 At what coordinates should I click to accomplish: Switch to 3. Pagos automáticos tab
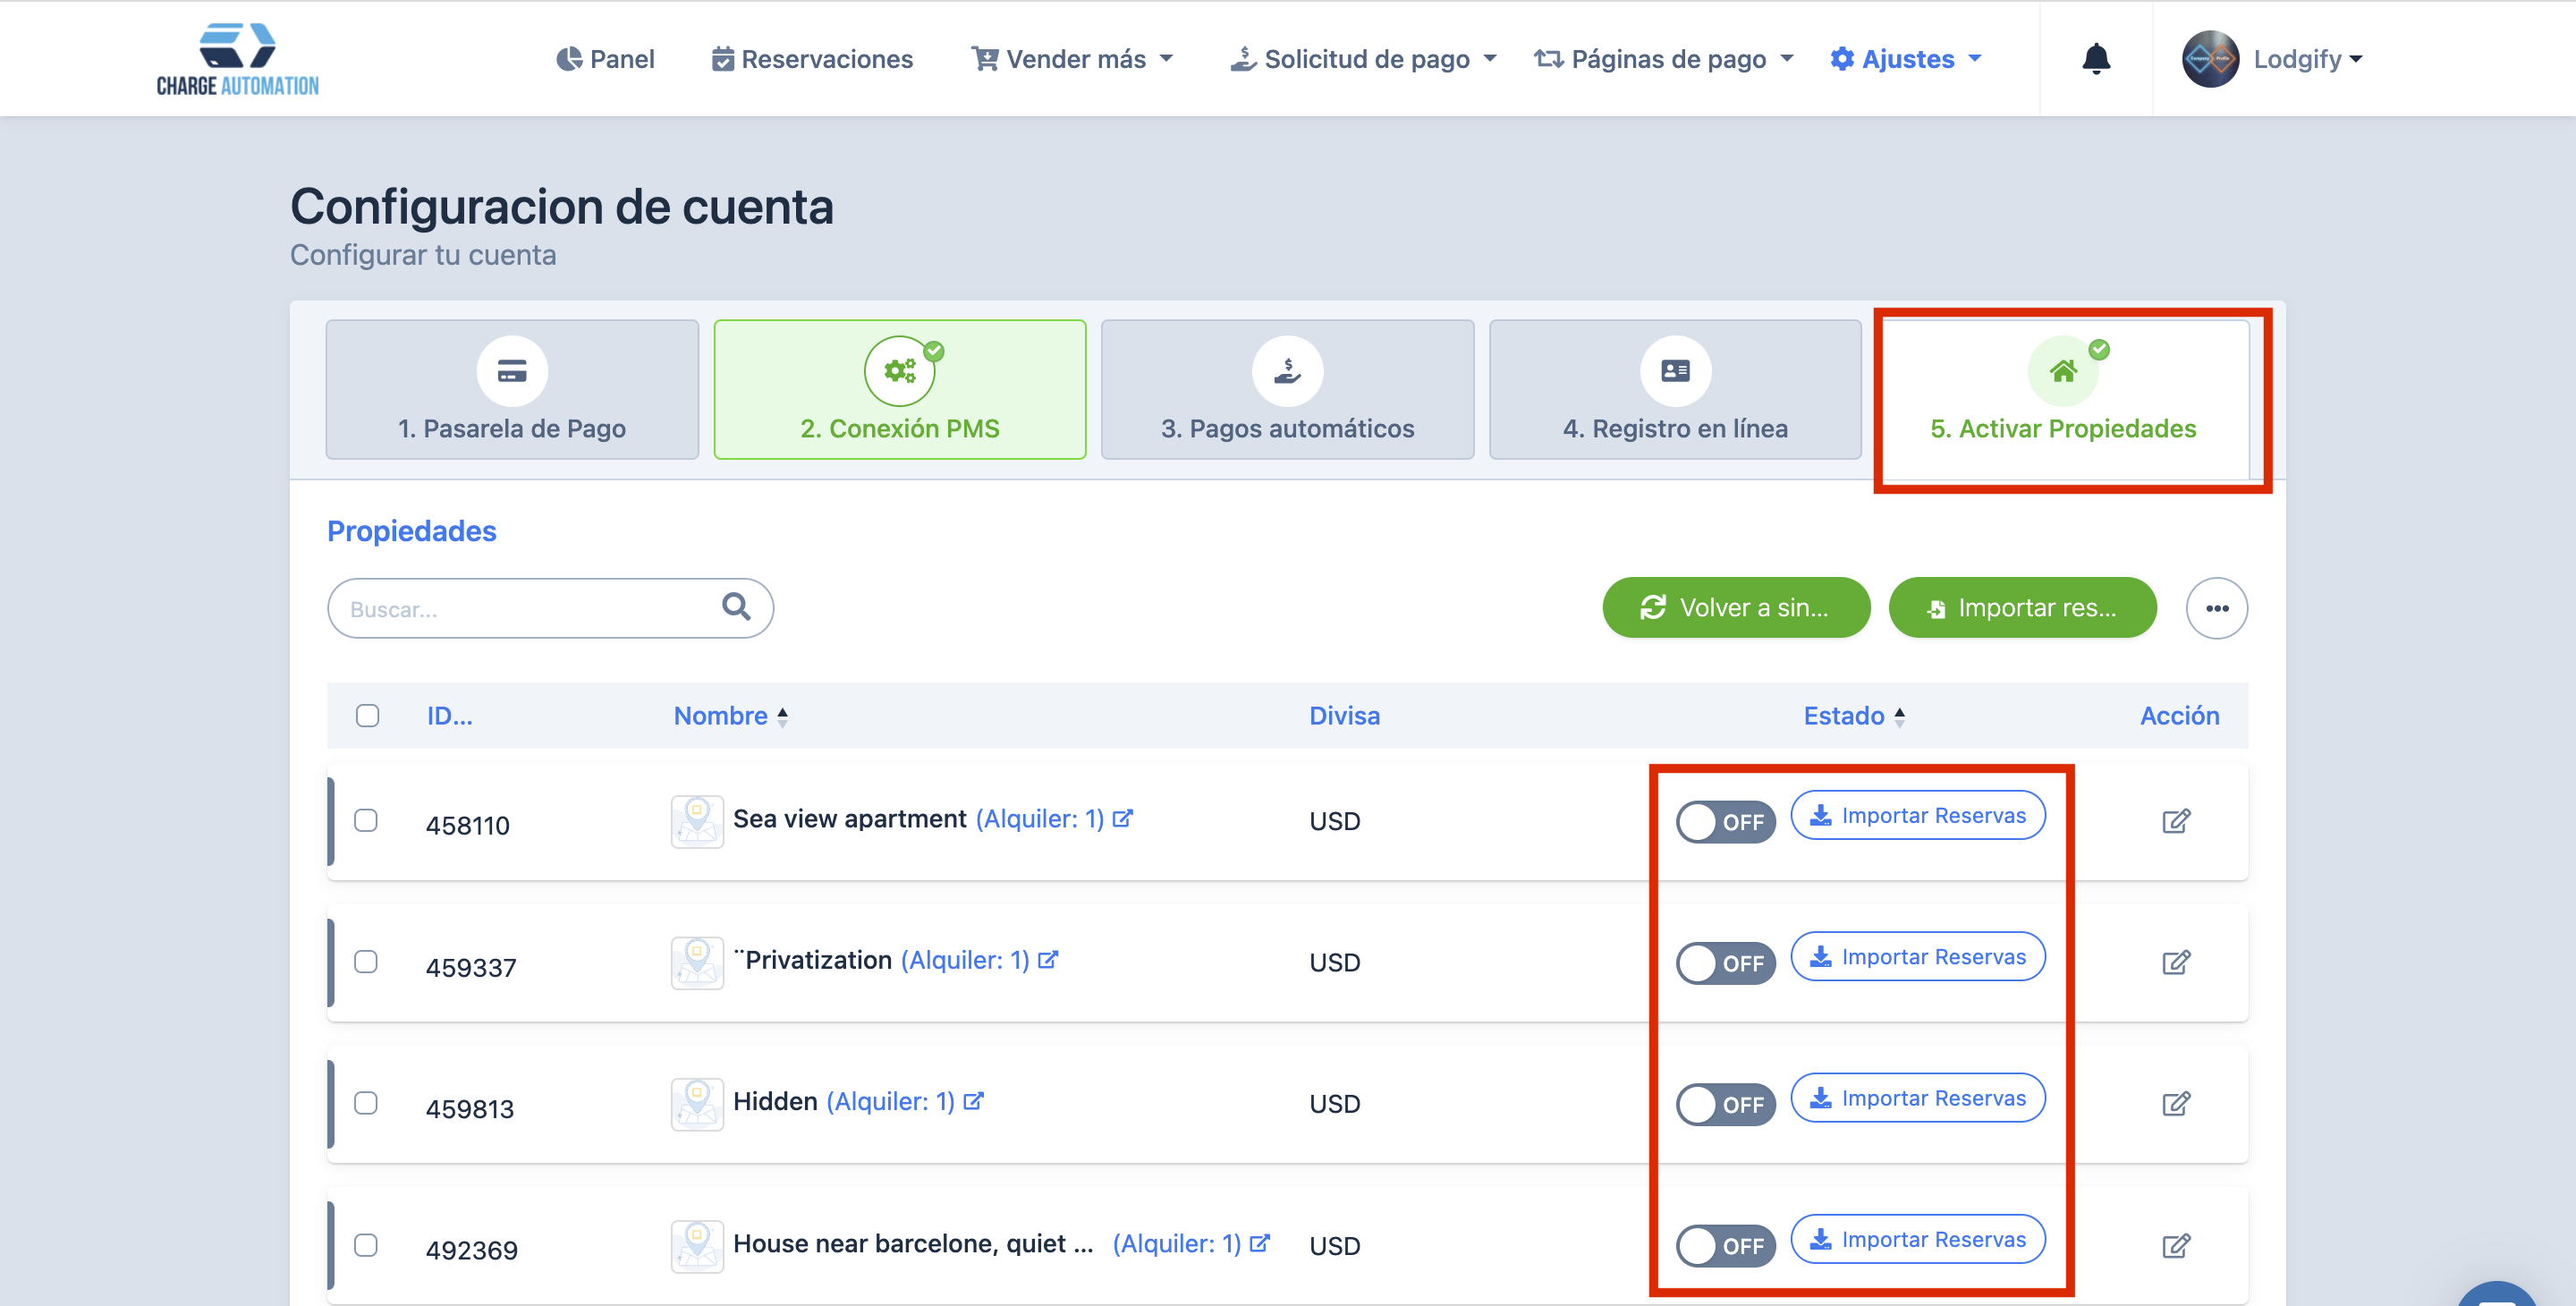(x=1287, y=390)
